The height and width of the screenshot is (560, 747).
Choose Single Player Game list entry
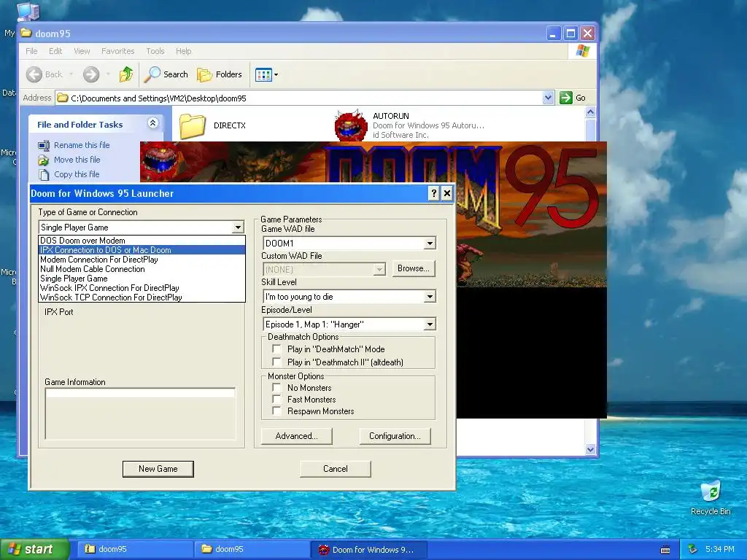coord(142,279)
